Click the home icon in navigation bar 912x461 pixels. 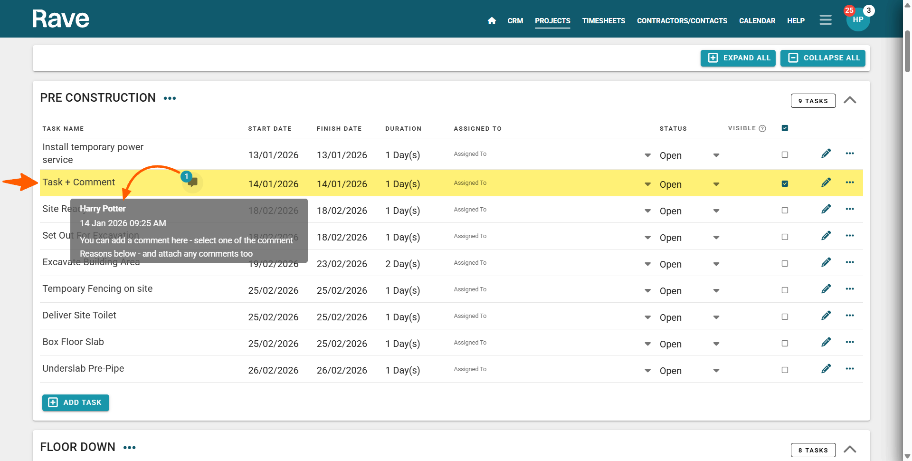pos(492,21)
